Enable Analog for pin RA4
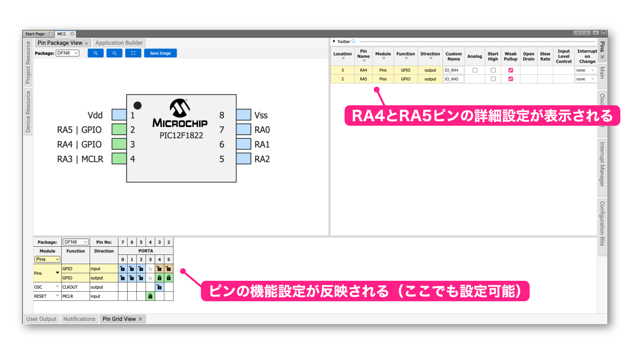 475,70
